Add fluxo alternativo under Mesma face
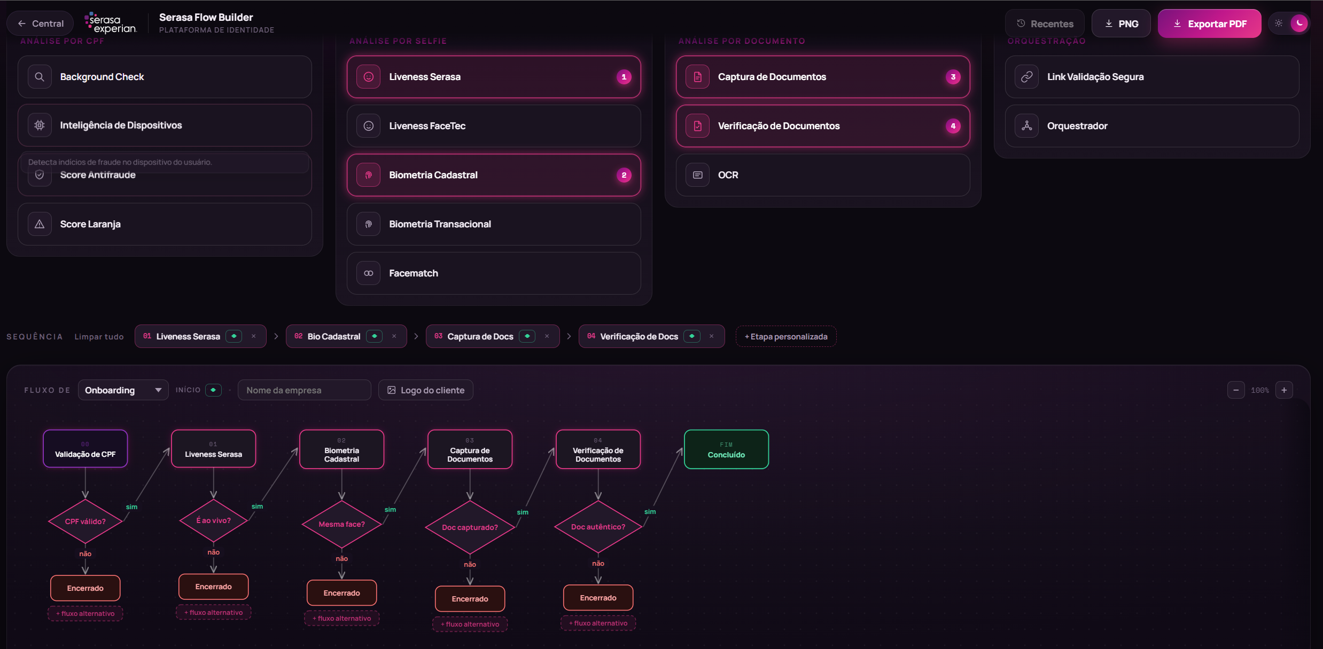Screen dimensions: 1323x649 (x=342, y=619)
